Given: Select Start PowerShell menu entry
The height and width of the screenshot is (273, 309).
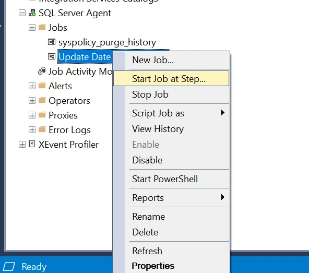Looking at the screenshot, I should (x=171, y=179).
